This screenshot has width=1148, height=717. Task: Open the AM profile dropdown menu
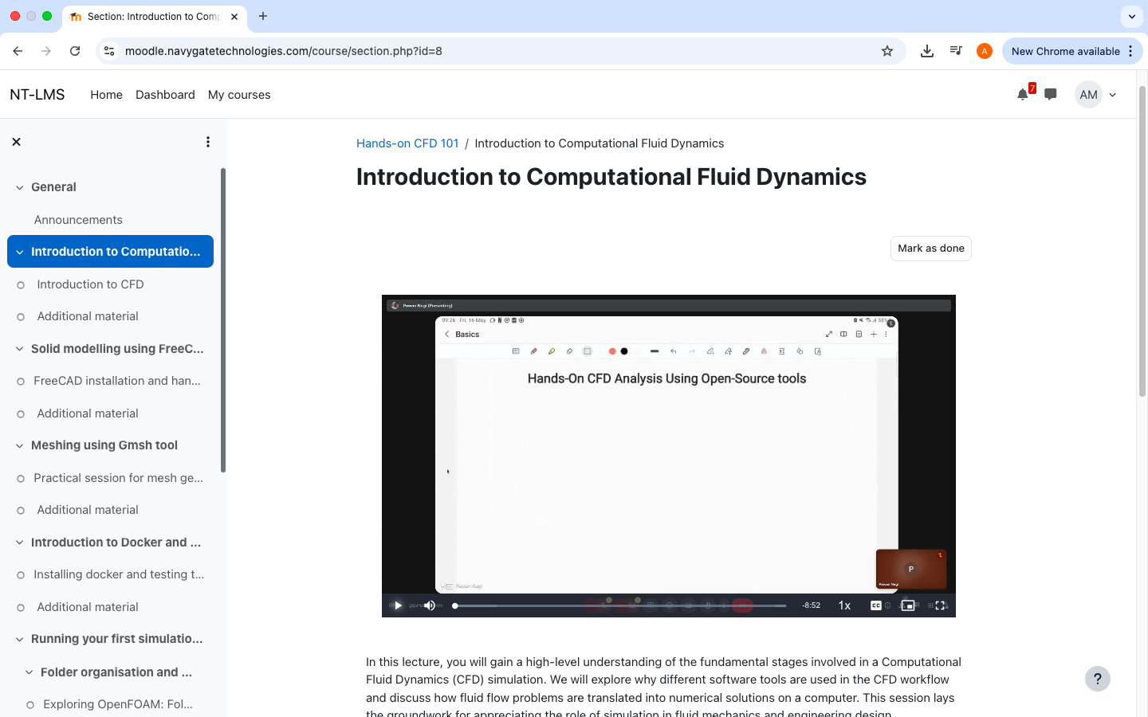[1095, 94]
